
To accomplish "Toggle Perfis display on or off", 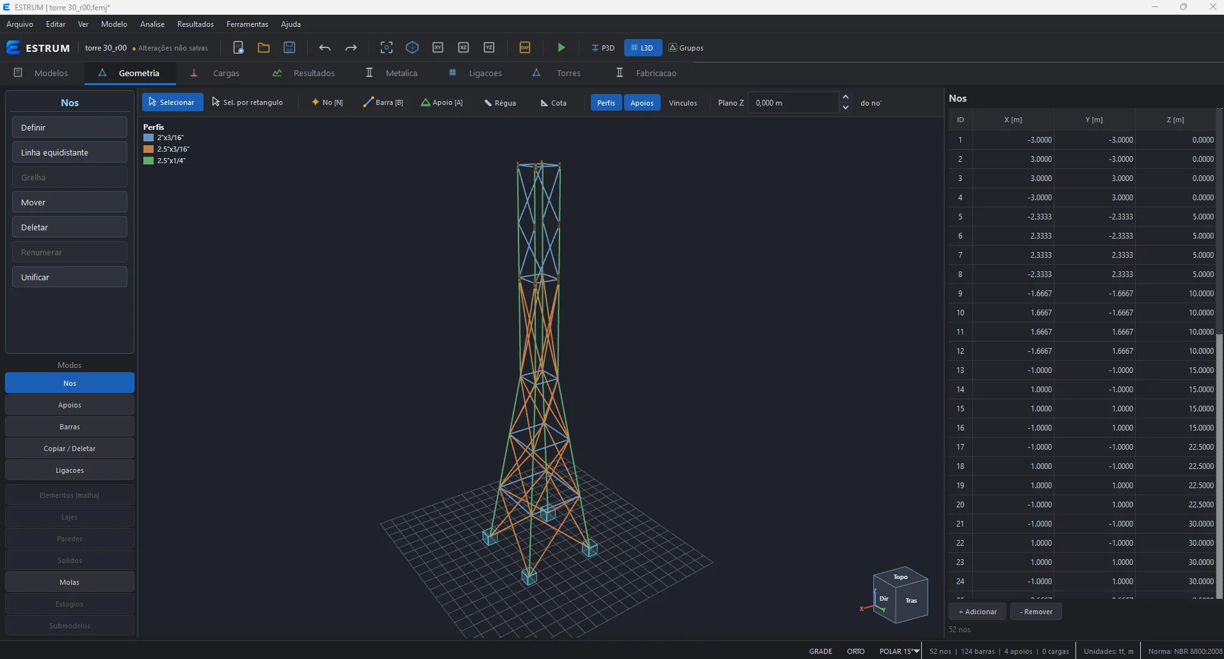I will pos(606,102).
